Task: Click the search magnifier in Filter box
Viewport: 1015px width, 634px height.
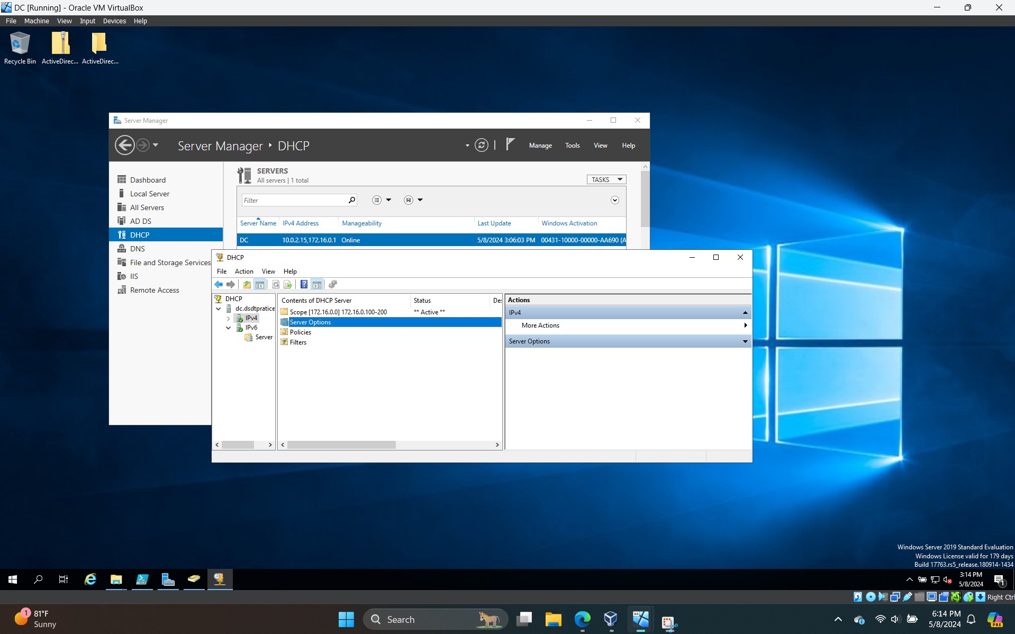Action: [352, 200]
